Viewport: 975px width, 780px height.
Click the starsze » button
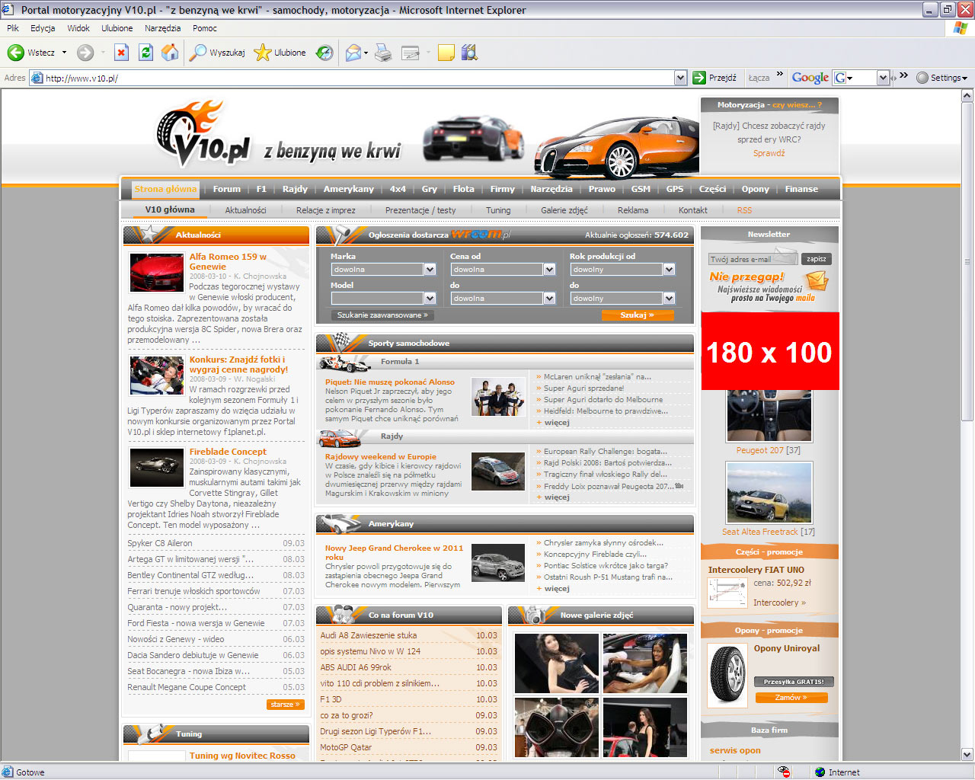(286, 705)
